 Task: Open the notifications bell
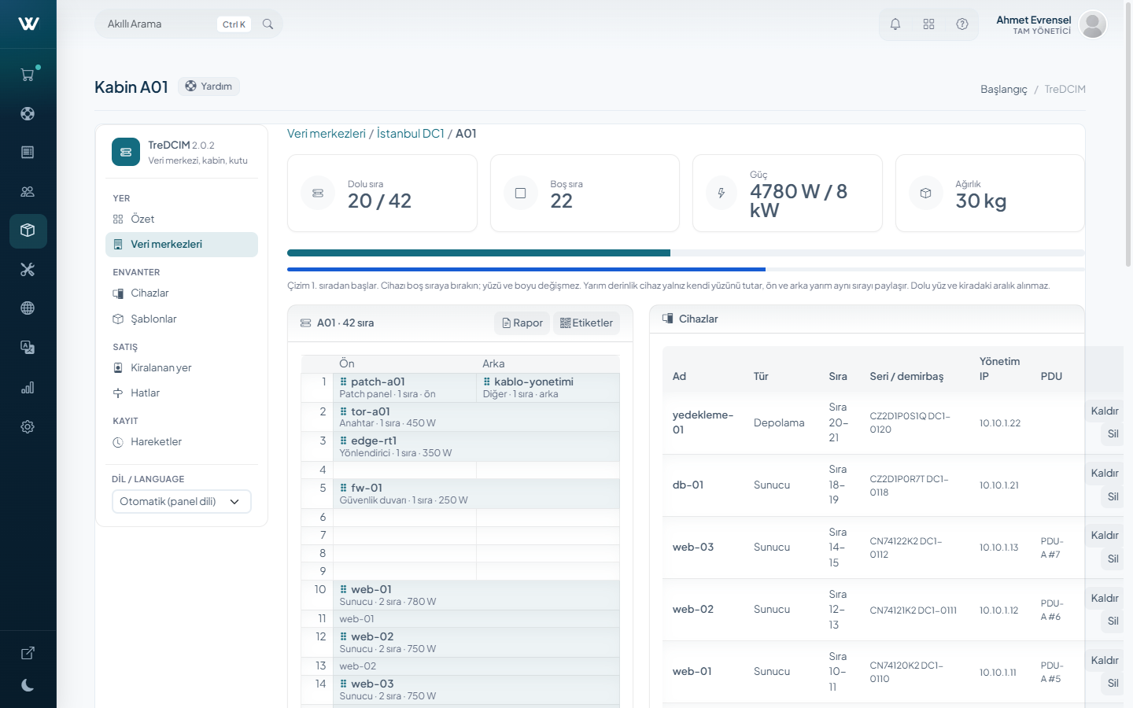click(x=895, y=24)
